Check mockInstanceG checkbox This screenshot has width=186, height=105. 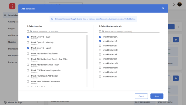coord(100,63)
